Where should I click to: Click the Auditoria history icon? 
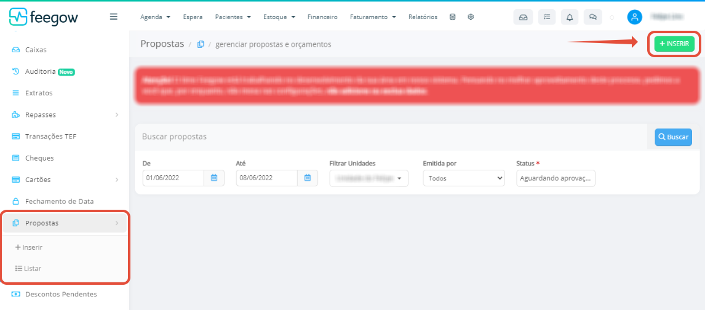[16, 71]
